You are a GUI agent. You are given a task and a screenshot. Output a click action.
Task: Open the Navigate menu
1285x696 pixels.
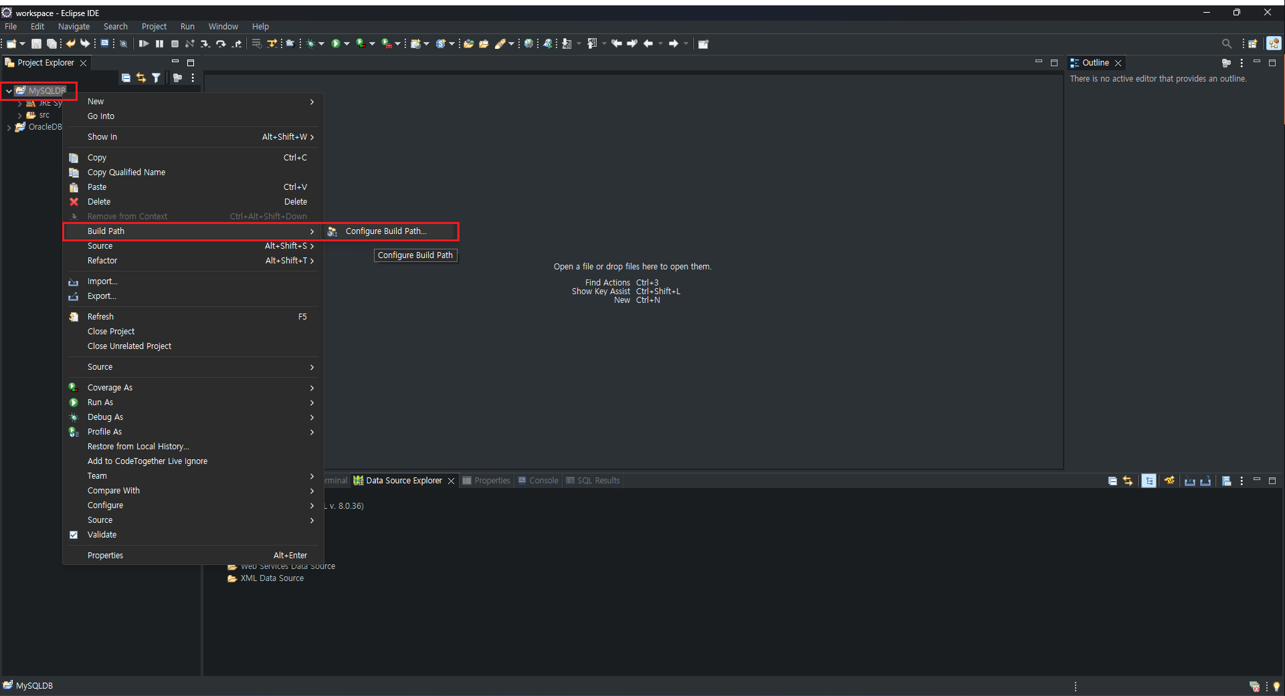(x=74, y=27)
